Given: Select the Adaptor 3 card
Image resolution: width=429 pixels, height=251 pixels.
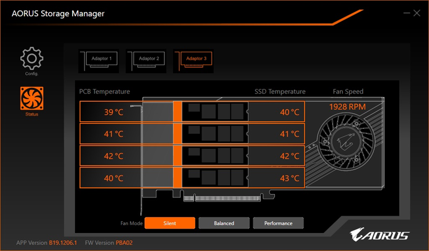Looking at the screenshot, I should [x=195, y=59].
